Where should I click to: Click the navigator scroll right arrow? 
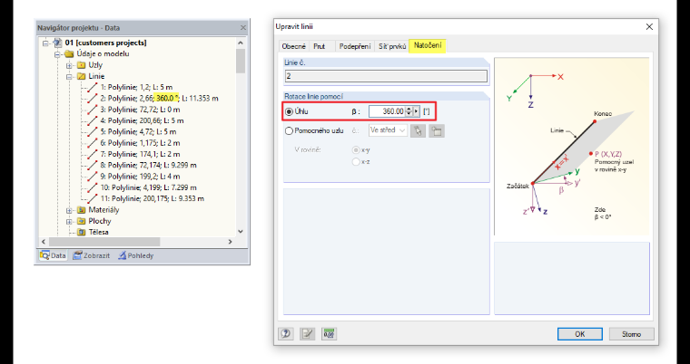coord(230,242)
